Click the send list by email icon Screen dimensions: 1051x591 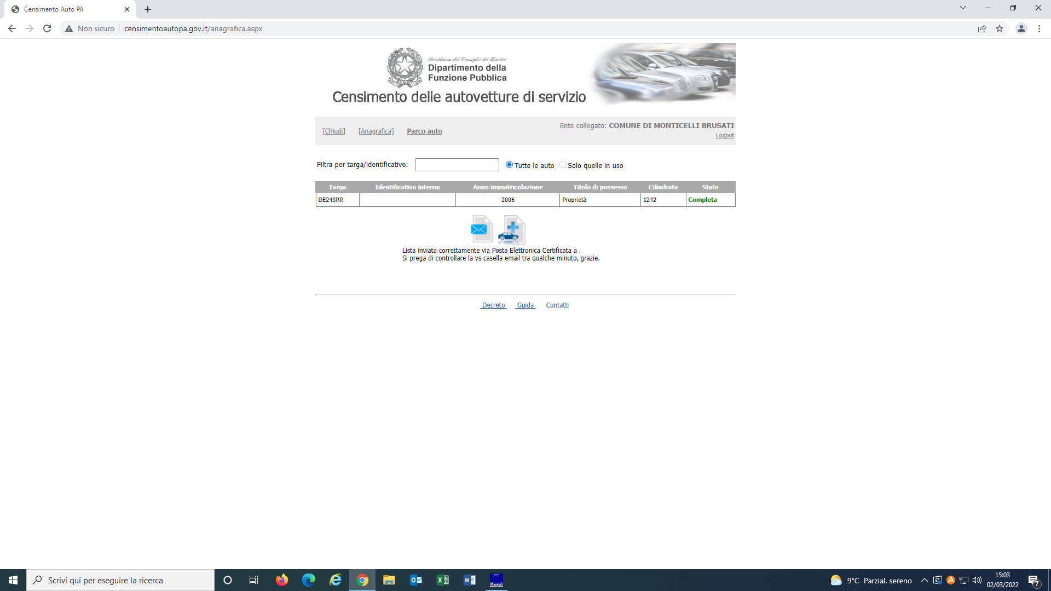(x=481, y=229)
